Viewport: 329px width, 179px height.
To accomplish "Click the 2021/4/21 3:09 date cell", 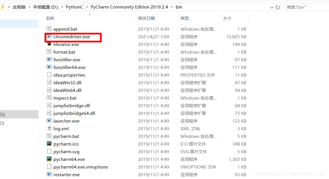I will 154,37.
